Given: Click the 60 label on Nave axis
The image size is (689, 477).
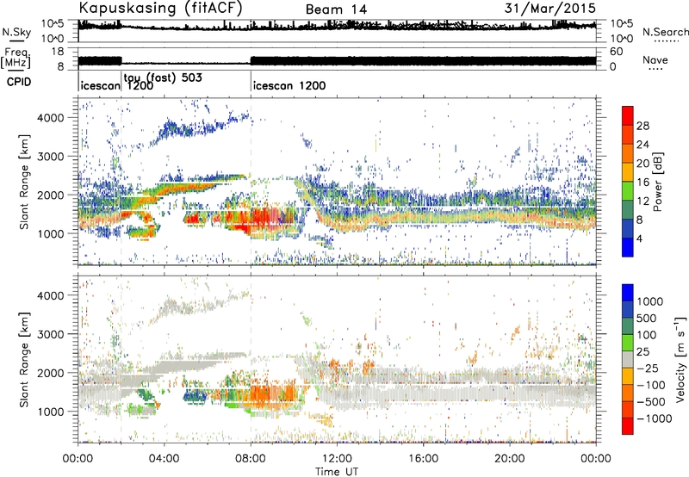Looking at the screenshot, I should (x=617, y=52).
